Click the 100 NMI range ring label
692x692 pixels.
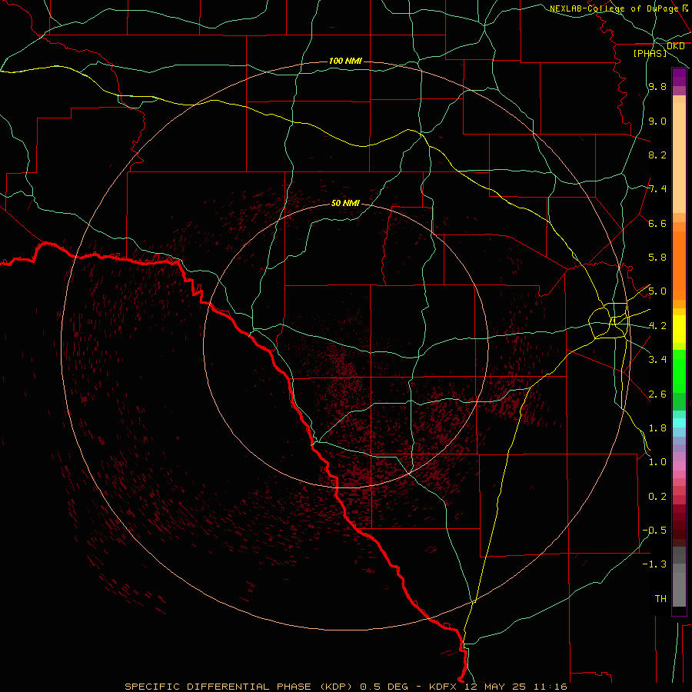[345, 61]
